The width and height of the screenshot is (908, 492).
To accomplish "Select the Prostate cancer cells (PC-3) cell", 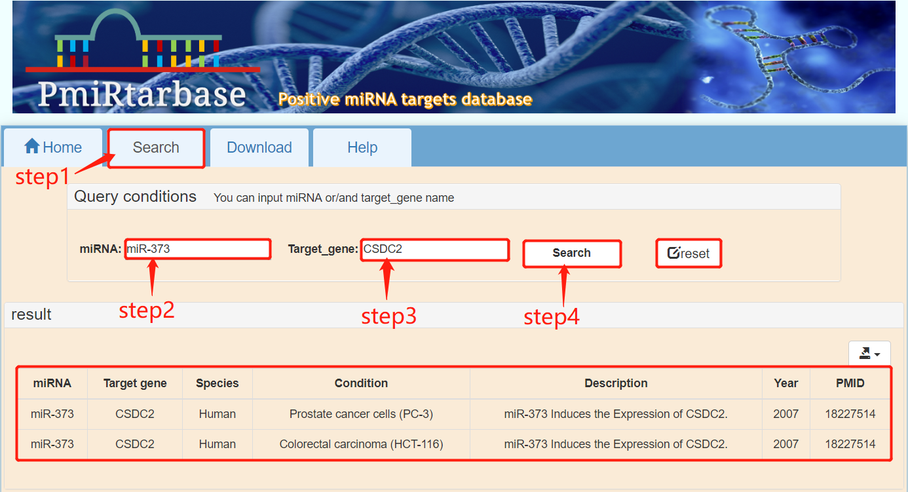I will [x=362, y=414].
